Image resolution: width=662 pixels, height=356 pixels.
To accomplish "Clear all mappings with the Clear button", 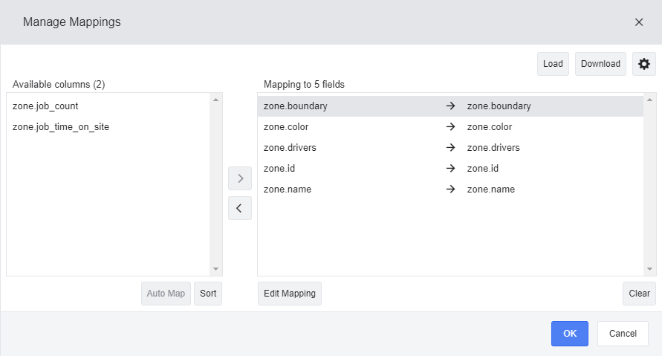I will pos(639,294).
